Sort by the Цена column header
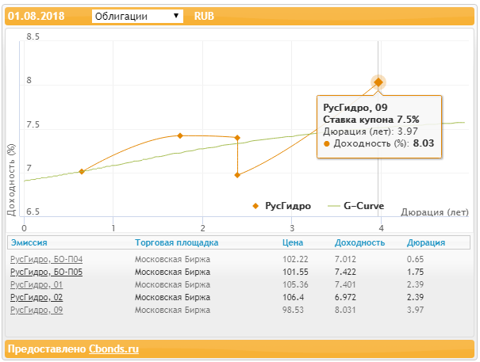The width and height of the screenshot is (480, 362). point(293,243)
